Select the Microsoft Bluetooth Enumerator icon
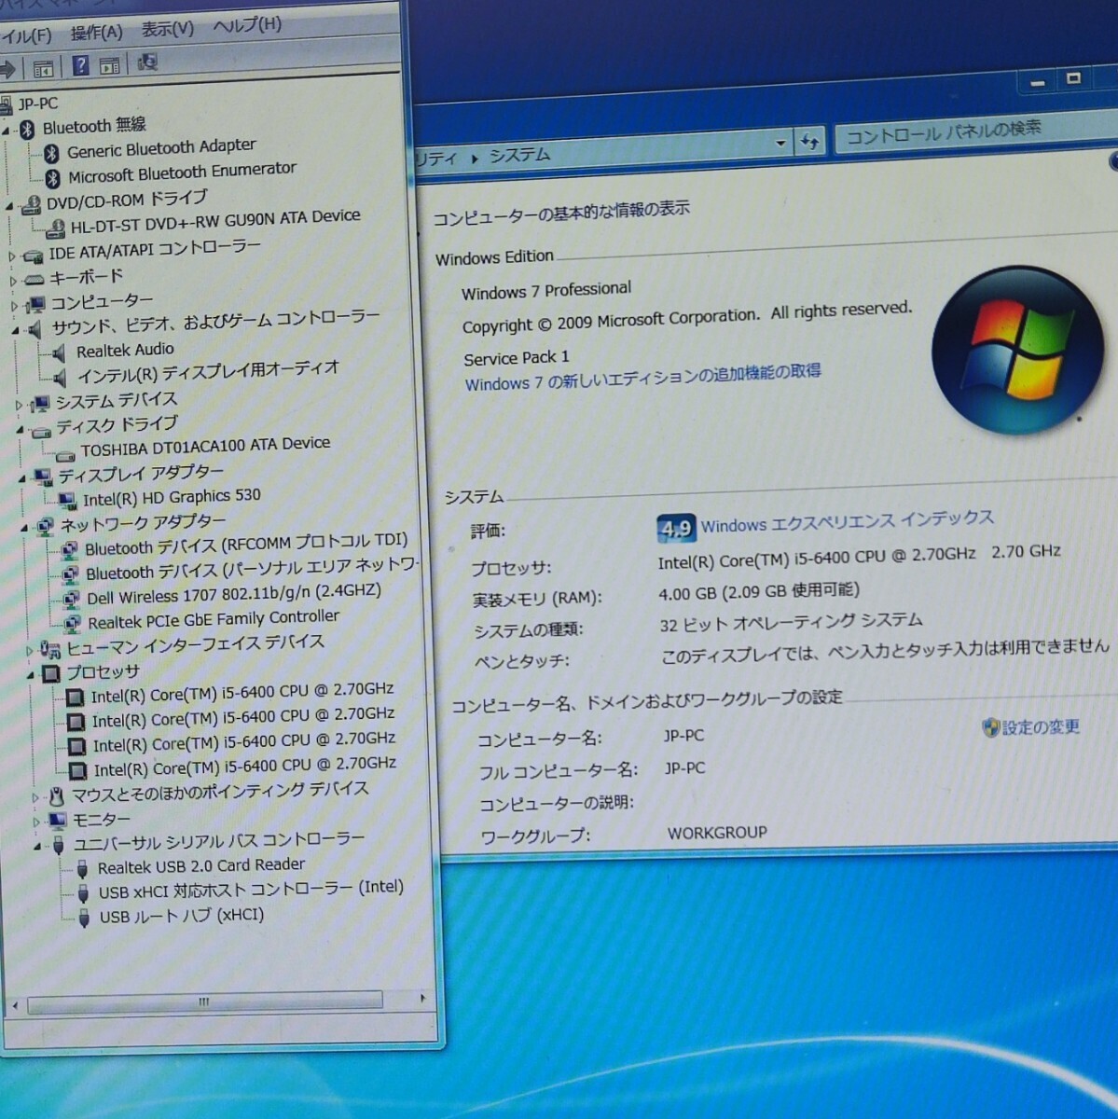The image size is (1118, 1119). [x=53, y=177]
